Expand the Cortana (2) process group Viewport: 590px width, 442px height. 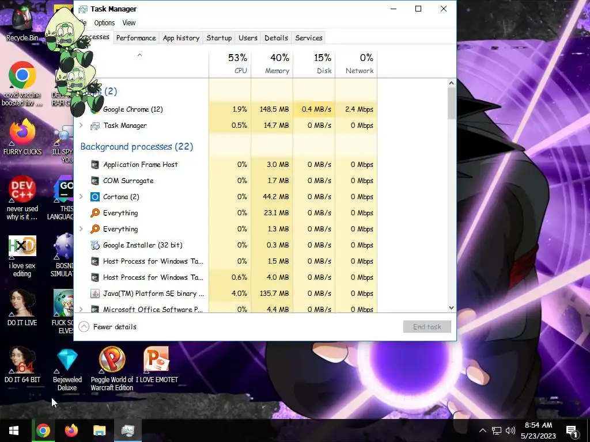coord(81,197)
